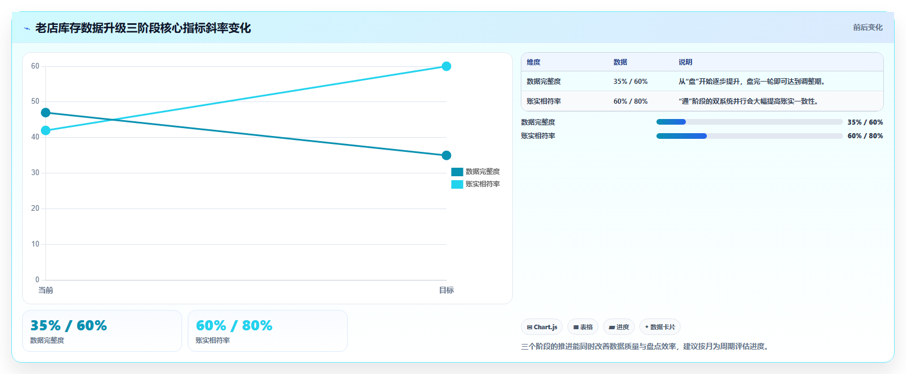This screenshot has height=374, width=906.
Task: Click the title 老店库存数据升级三阶段核心指标斜率变化
Action: pyautogui.click(x=143, y=28)
